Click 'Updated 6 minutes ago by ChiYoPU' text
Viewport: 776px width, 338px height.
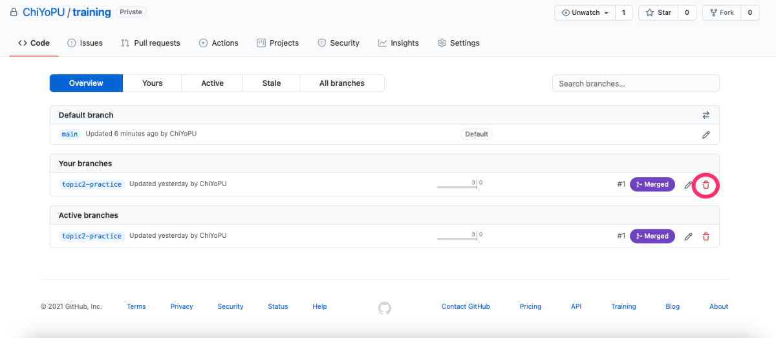click(x=141, y=134)
